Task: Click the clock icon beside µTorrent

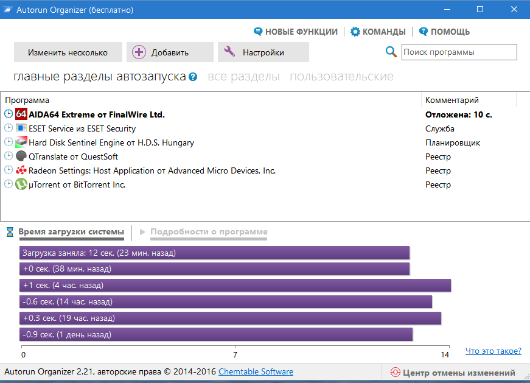Action: (9, 184)
